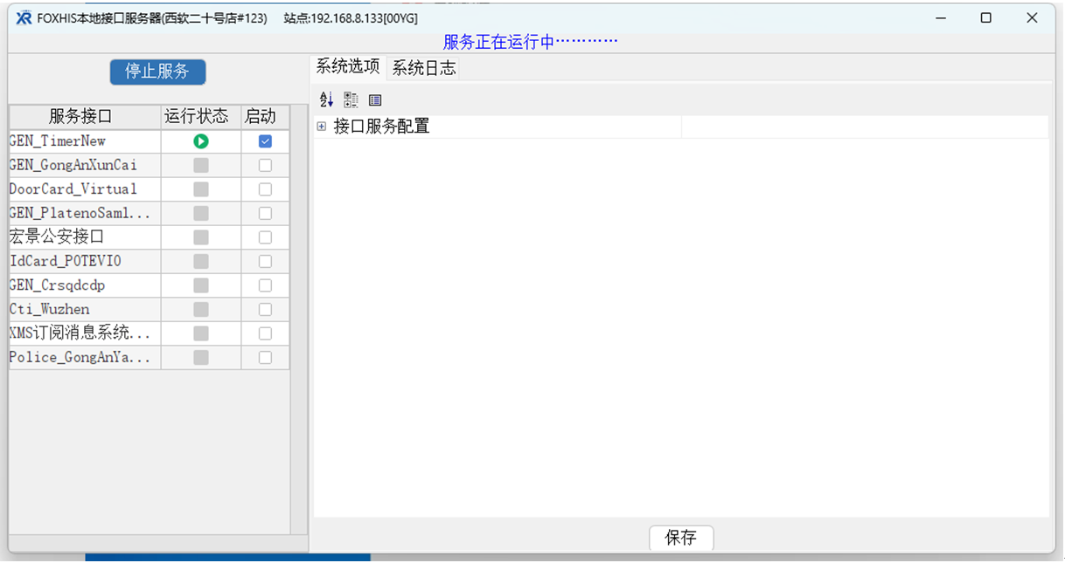Select the XMS订阅消息系统 service row
The width and height of the screenshot is (1065, 563).
click(x=77, y=333)
